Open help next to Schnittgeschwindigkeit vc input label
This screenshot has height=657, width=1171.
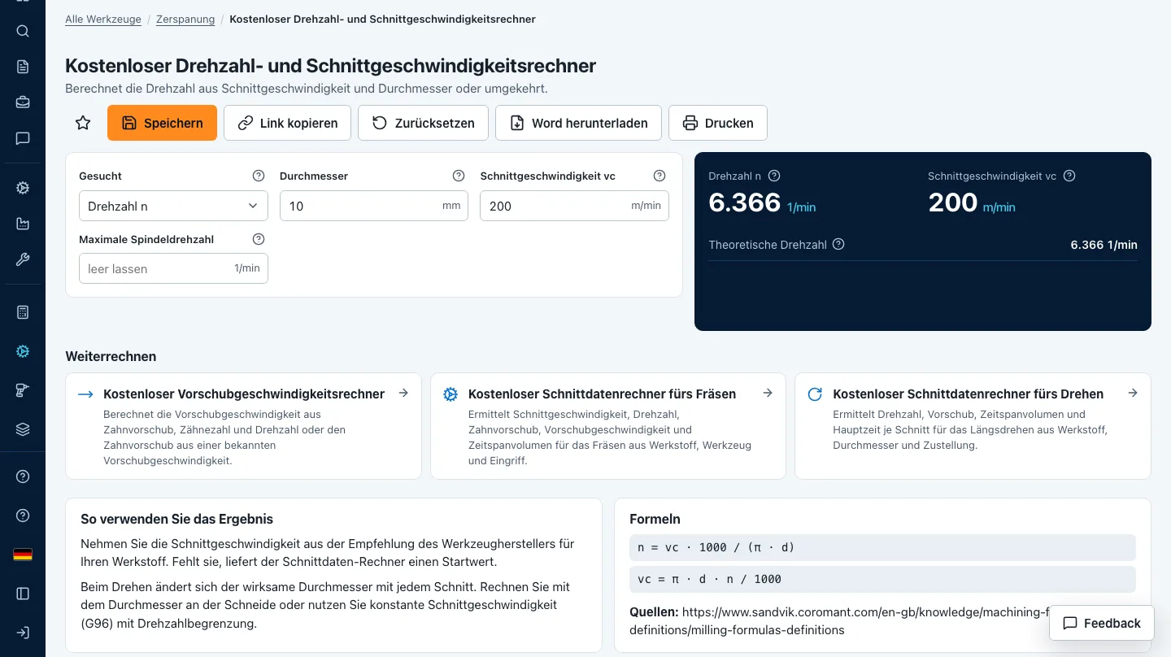tap(660, 176)
